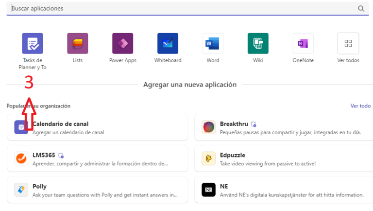Click the Polly parrot icon

click(21, 190)
